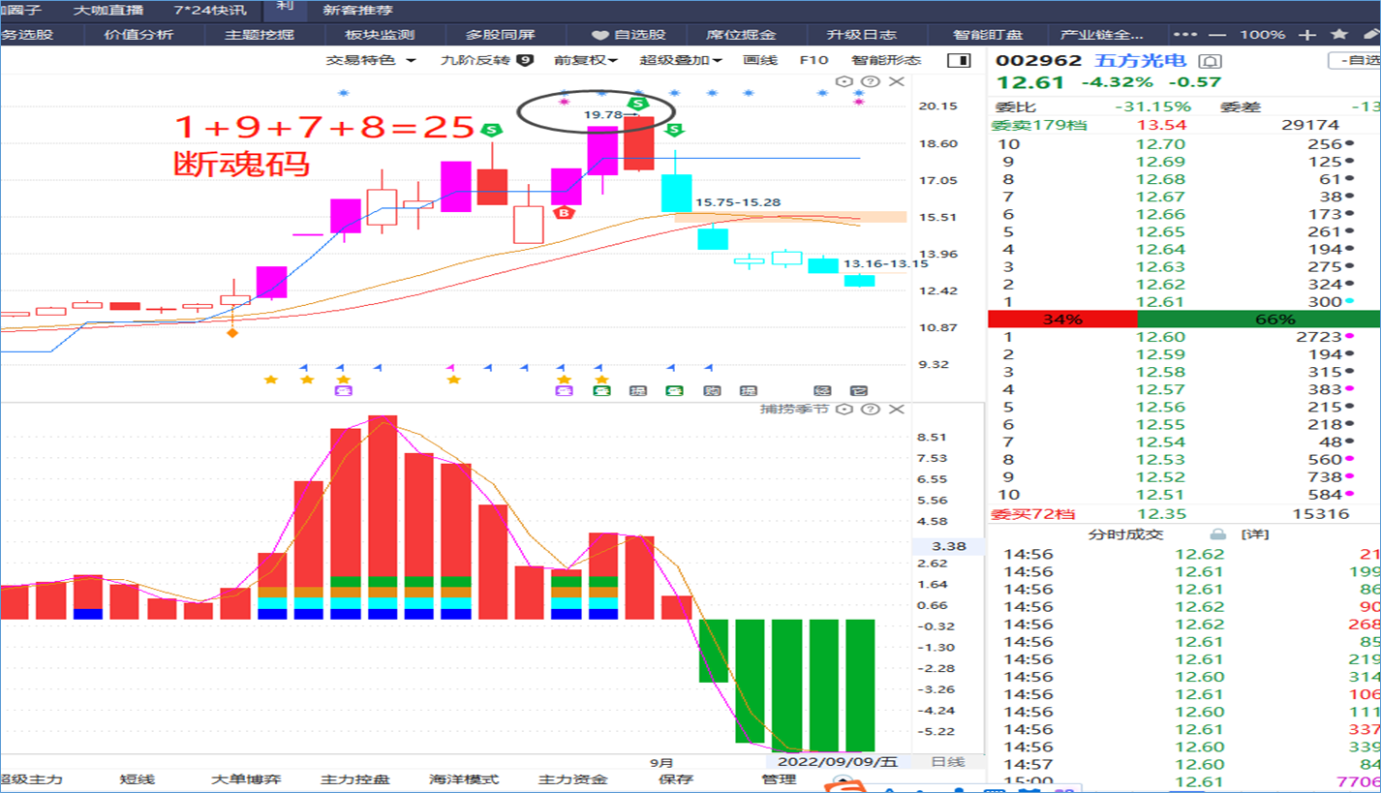The image size is (1381, 793).
Task: Toggle 九阶反转 indicator on chart
Action: tap(486, 60)
